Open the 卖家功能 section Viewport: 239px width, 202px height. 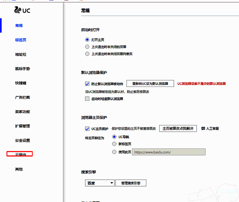point(22,112)
